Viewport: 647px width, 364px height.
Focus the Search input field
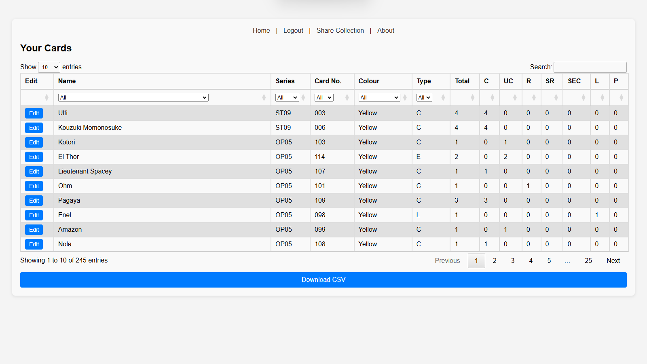pos(590,67)
